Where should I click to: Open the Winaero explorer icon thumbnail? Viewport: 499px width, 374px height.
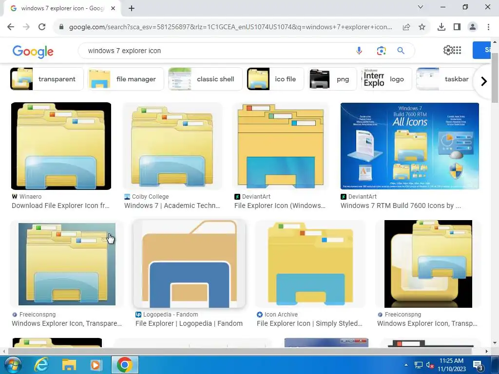click(61, 146)
